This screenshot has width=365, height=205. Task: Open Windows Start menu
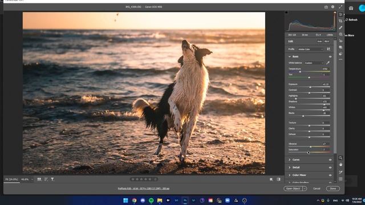click(125, 200)
